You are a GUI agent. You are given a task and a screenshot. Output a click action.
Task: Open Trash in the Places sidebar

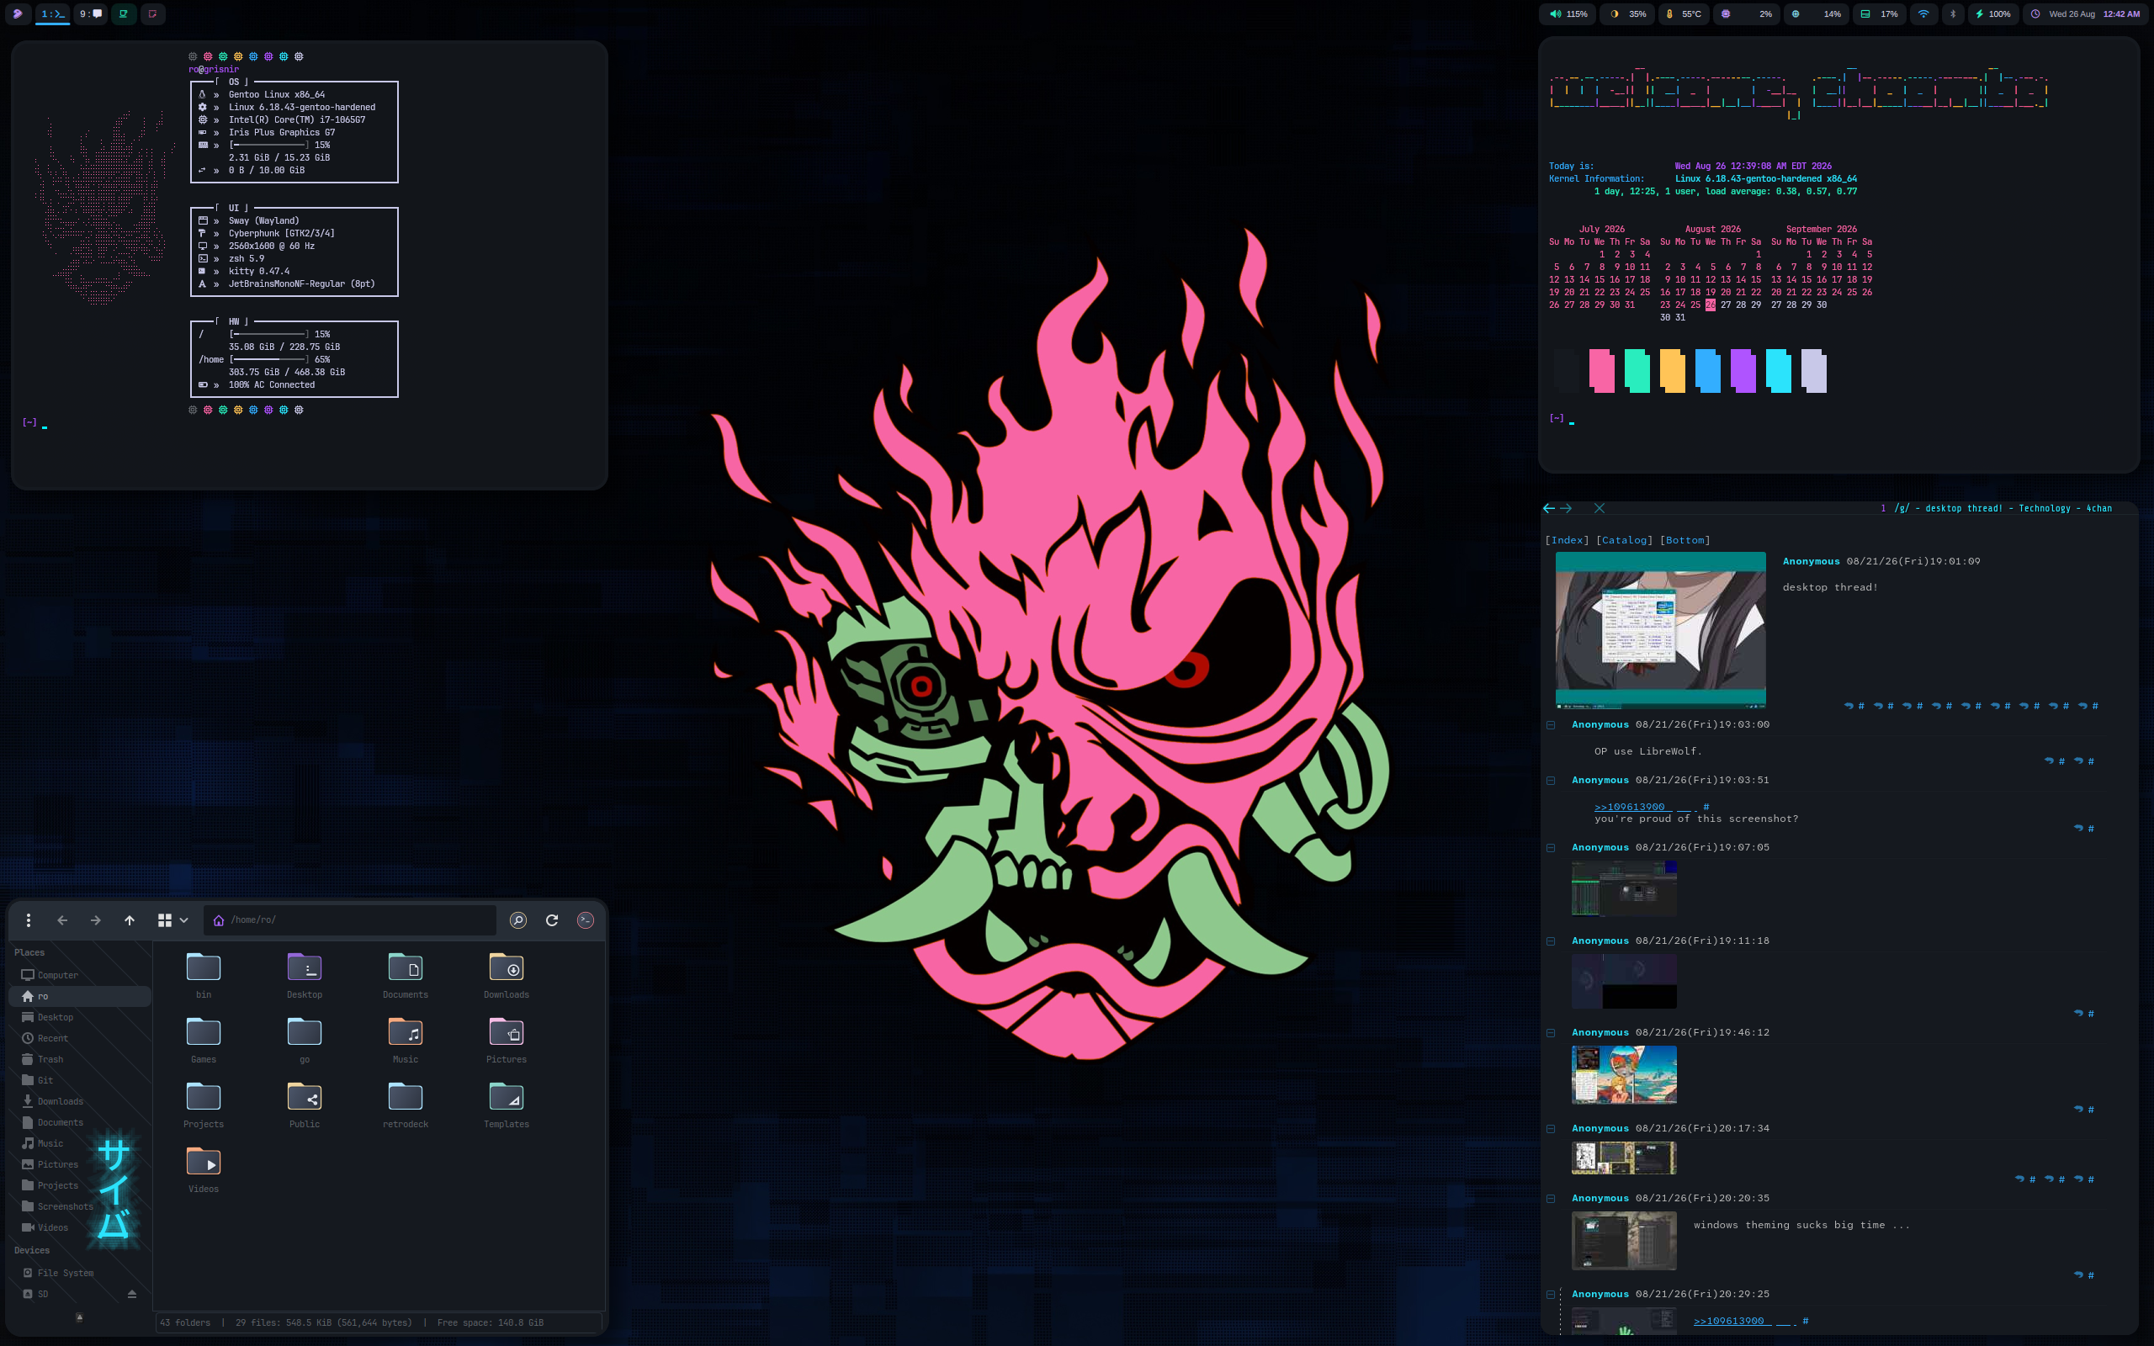[79, 1059]
